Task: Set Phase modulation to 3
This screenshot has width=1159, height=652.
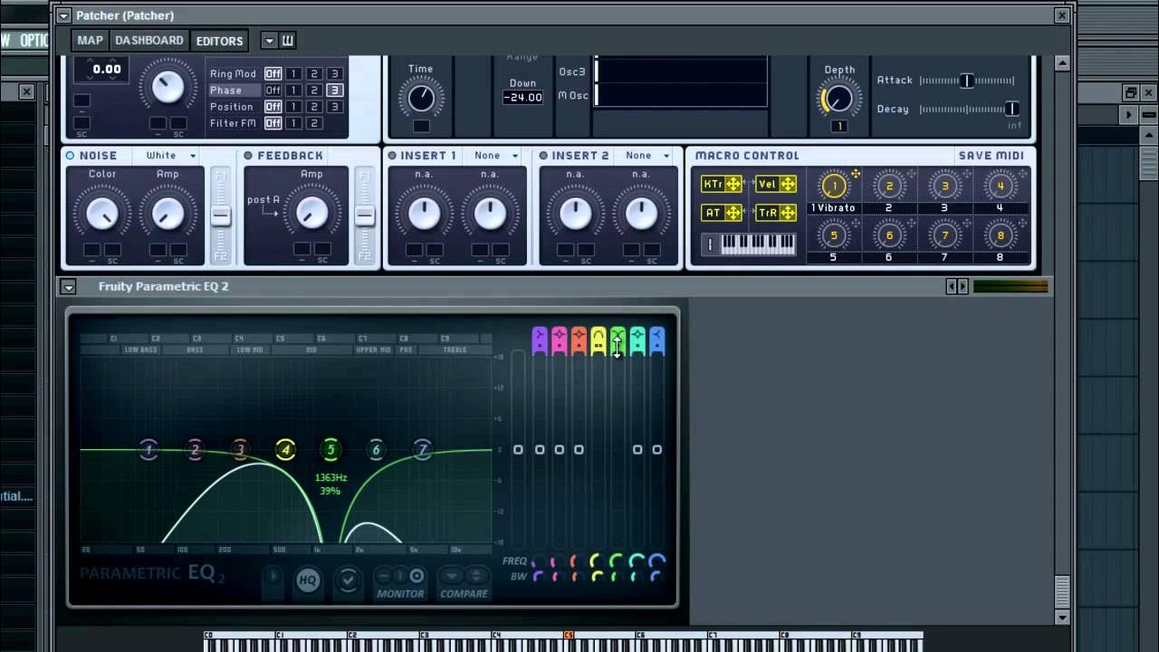Action: pyautogui.click(x=334, y=91)
